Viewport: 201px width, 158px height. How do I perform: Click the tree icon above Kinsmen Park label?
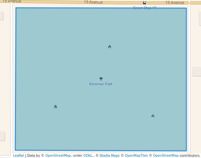click(101, 79)
